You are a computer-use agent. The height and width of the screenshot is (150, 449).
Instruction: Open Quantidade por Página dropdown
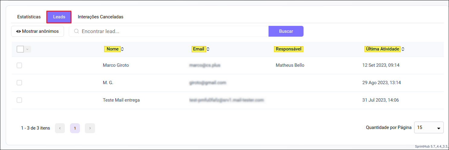(x=428, y=127)
